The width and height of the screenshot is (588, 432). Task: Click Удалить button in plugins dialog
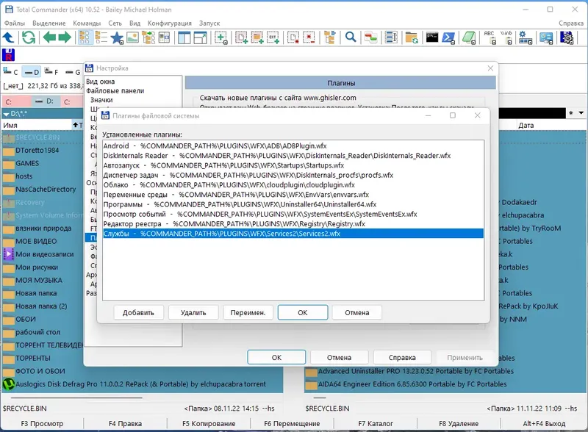(193, 312)
